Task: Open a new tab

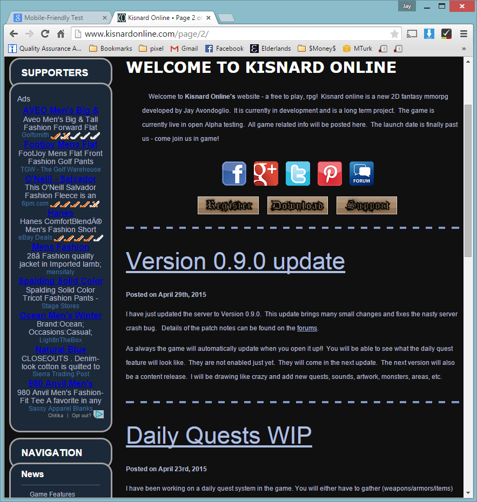Action: click(226, 18)
